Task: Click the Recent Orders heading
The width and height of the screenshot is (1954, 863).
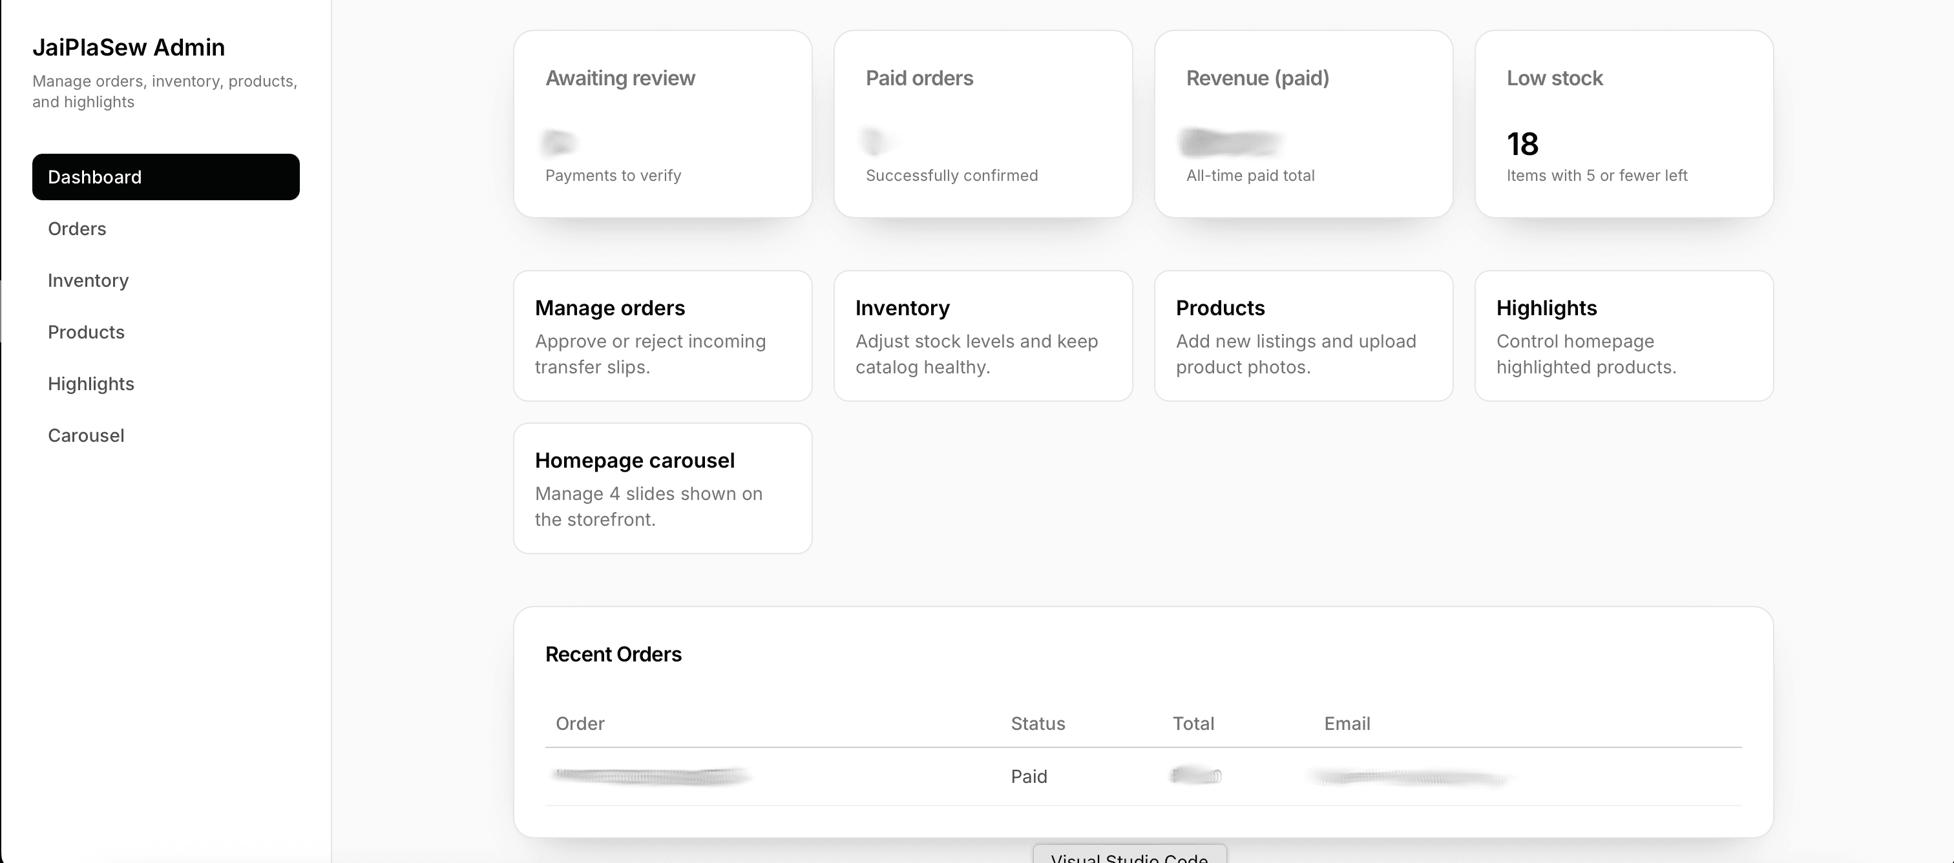Action: click(613, 654)
